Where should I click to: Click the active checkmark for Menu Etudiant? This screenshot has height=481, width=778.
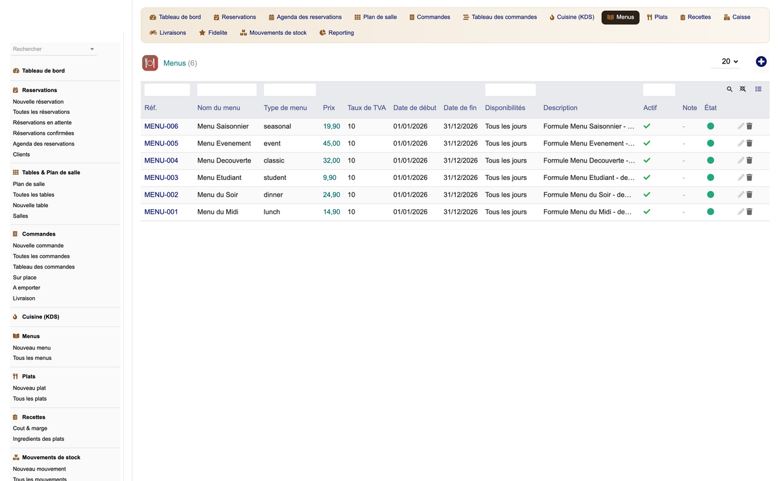(646, 177)
